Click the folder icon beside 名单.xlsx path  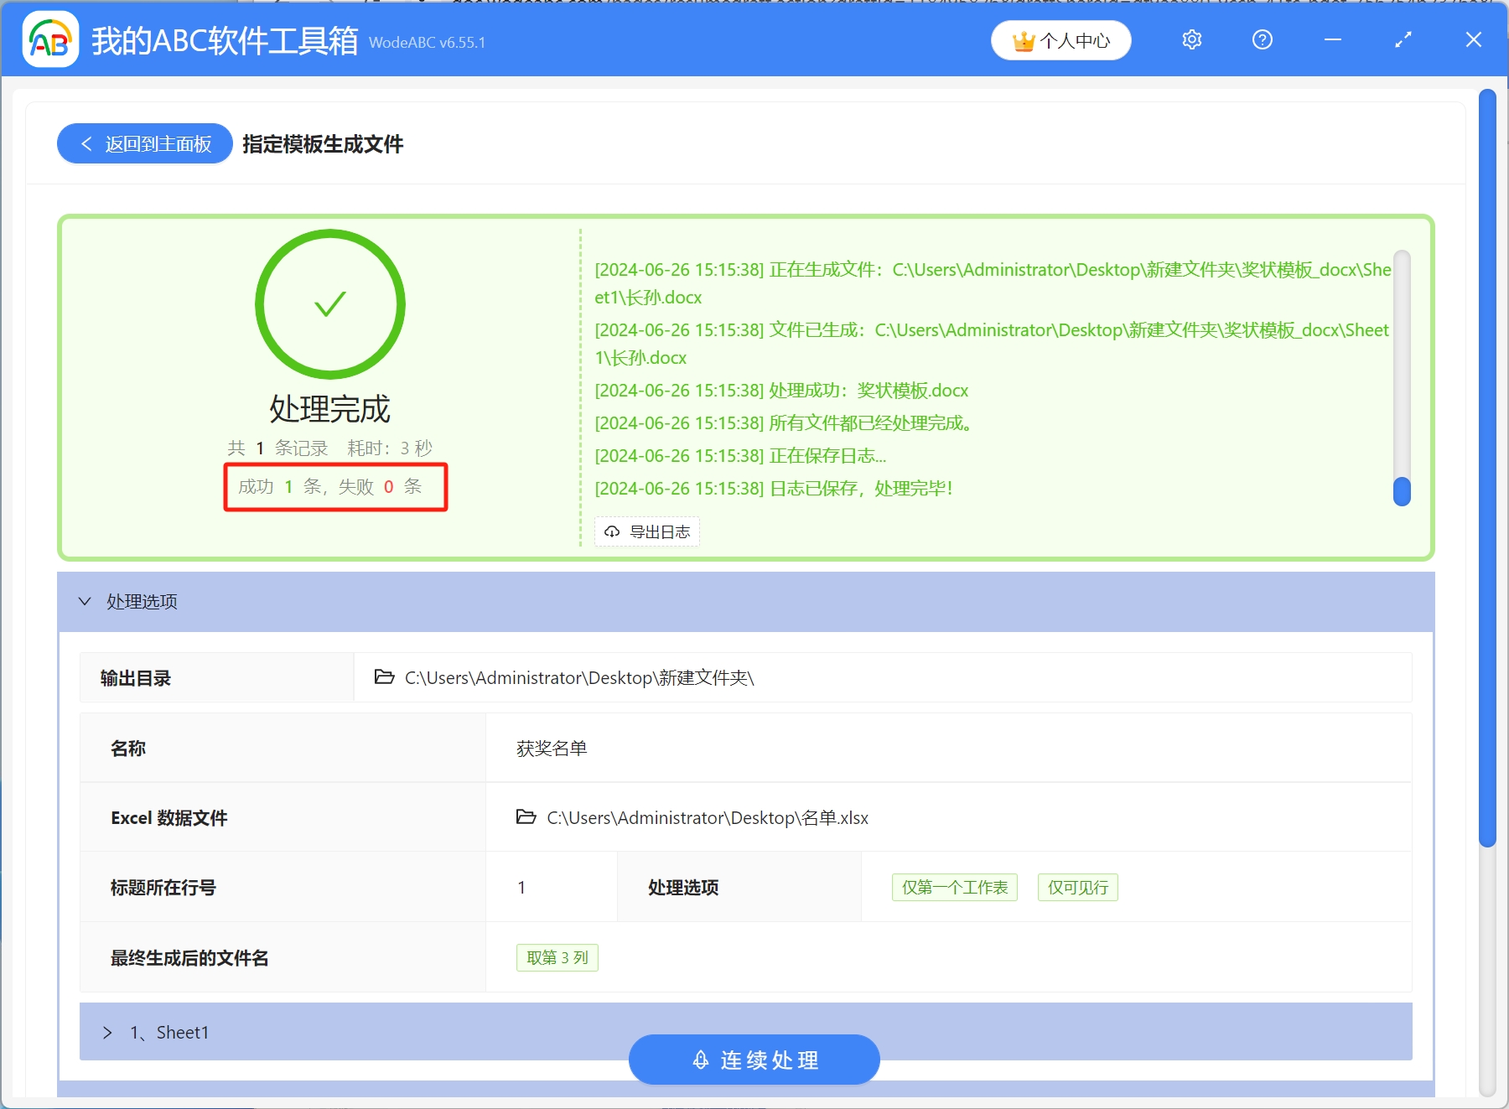(x=526, y=817)
